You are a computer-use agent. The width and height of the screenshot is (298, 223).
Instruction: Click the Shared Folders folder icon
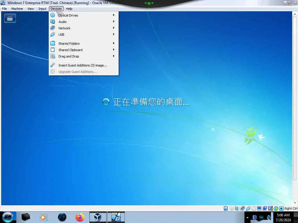53,43
